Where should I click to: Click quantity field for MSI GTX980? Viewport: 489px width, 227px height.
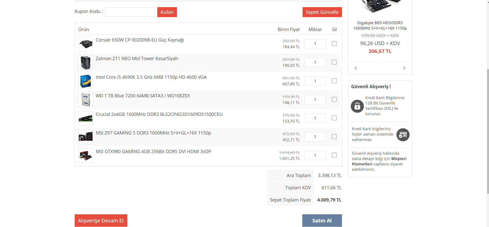(315, 155)
